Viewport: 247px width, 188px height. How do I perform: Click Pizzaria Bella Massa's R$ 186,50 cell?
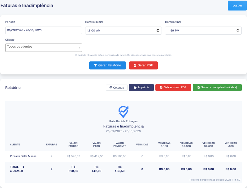click(119, 156)
